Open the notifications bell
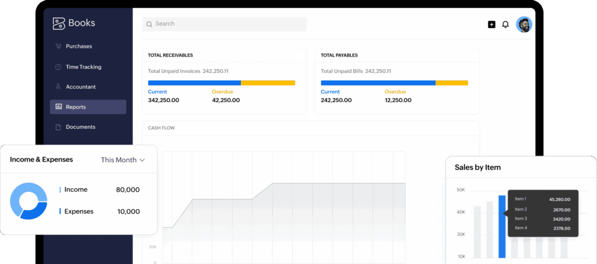The height and width of the screenshot is (264, 597). [x=505, y=24]
